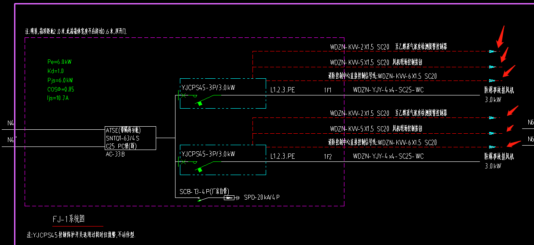Select the SNTQ1-63/4S label
This screenshot has height=245, width=534.
coord(123,138)
